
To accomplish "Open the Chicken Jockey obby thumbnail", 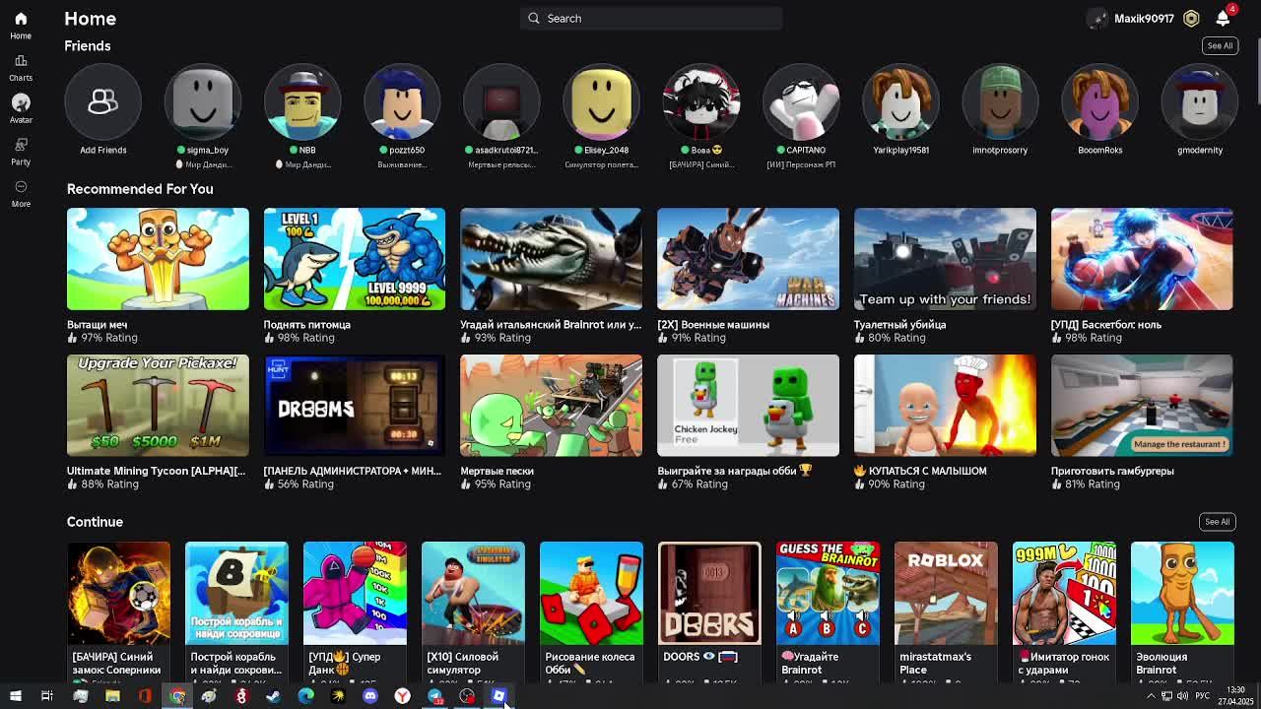I will [x=748, y=406].
